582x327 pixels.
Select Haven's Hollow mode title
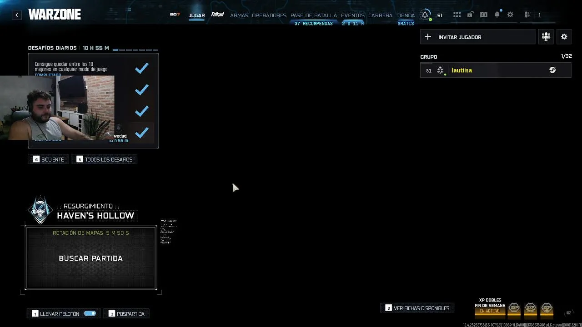pyautogui.click(x=95, y=216)
